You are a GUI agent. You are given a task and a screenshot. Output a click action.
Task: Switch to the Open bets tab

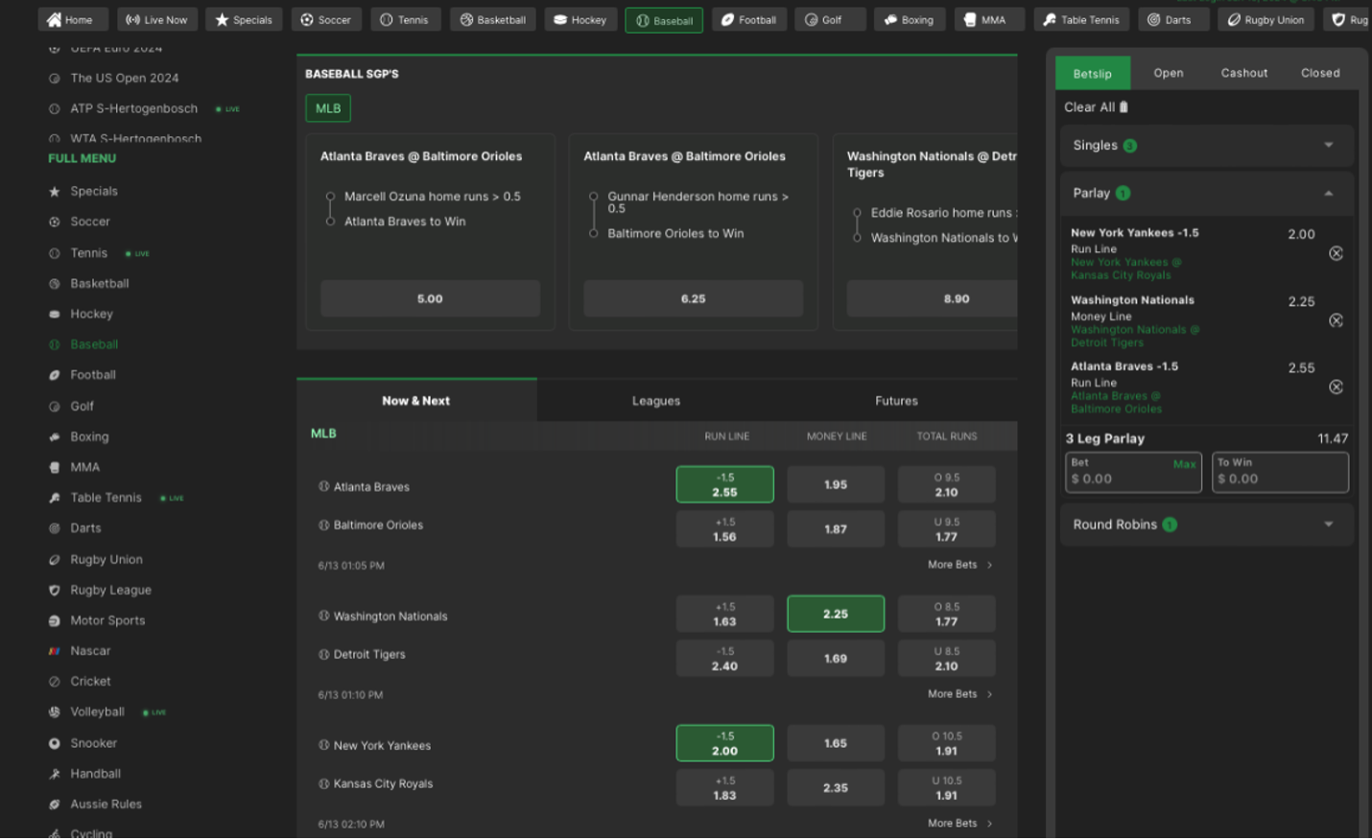(x=1168, y=73)
